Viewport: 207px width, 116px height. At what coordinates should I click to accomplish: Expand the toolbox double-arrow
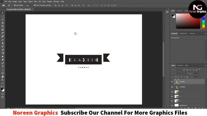(x=1, y=8)
